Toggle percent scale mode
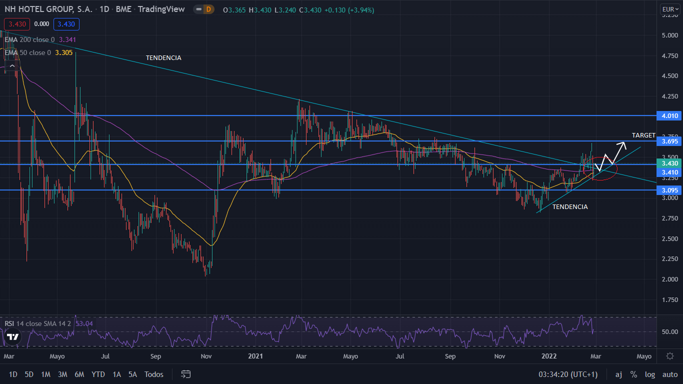683x384 pixels. pyautogui.click(x=633, y=374)
